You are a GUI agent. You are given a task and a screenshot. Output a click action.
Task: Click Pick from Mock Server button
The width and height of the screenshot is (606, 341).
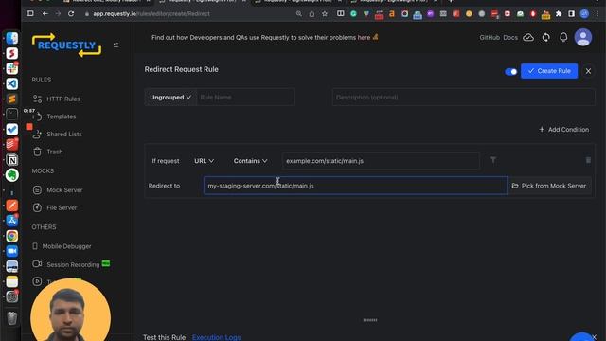pyautogui.click(x=549, y=186)
